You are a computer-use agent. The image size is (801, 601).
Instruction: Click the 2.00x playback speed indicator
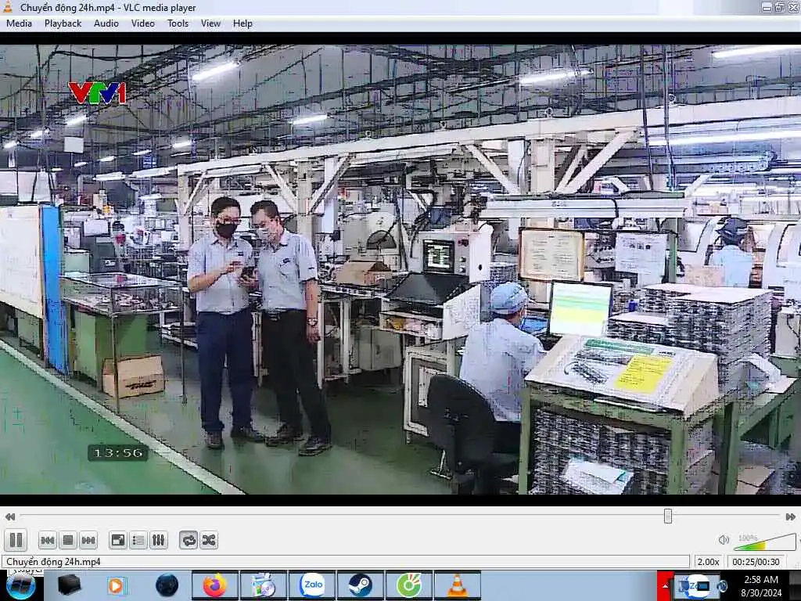click(709, 562)
